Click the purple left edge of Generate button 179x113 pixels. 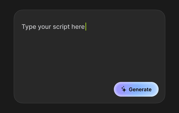tap(116, 89)
